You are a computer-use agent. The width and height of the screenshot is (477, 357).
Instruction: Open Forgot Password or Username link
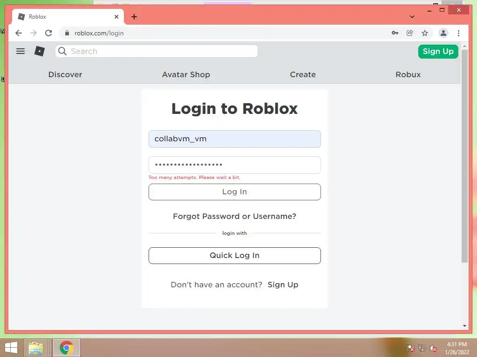coord(235,216)
